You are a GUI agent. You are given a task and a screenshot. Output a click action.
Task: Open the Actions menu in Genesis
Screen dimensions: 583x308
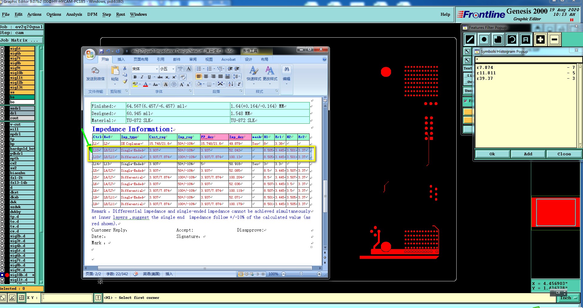click(34, 14)
